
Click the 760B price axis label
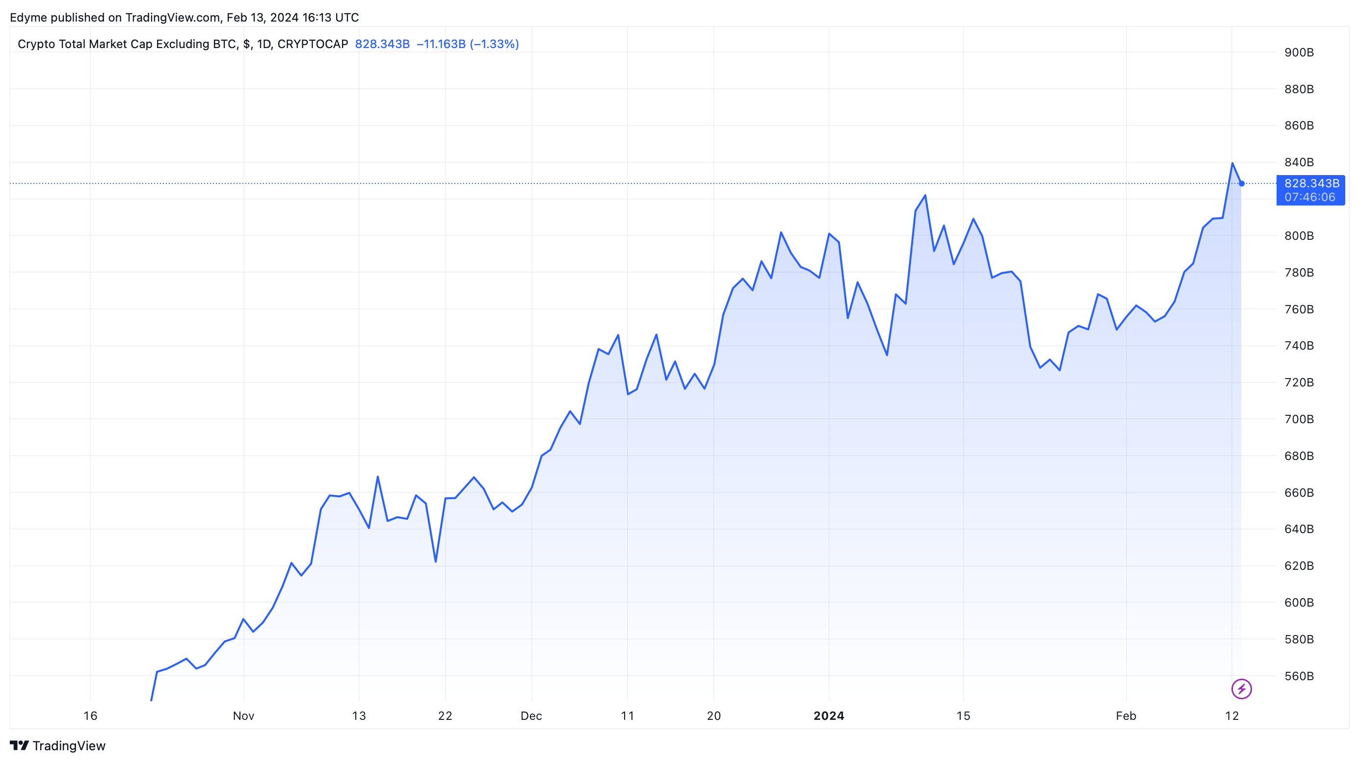(x=1299, y=309)
